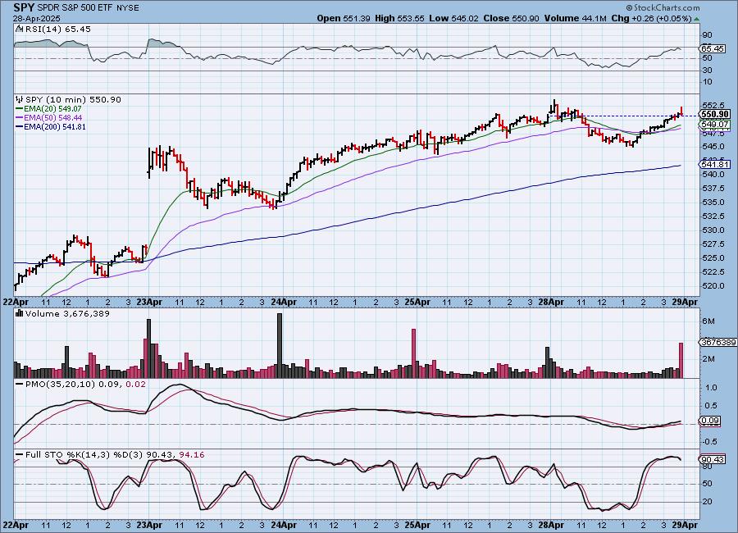Click the 80 label on the stochastic axis
Image resolution: width=738 pixels, height=533 pixels.
tap(707, 467)
